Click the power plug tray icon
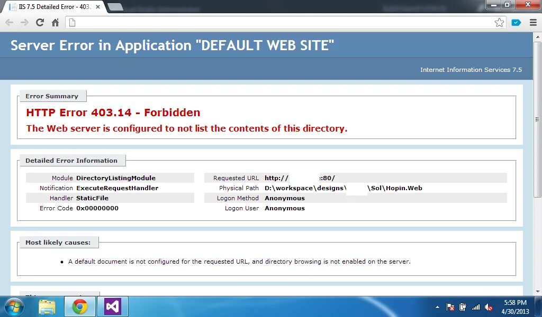The height and width of the screenshot is (317, 542). pos(463,307)
